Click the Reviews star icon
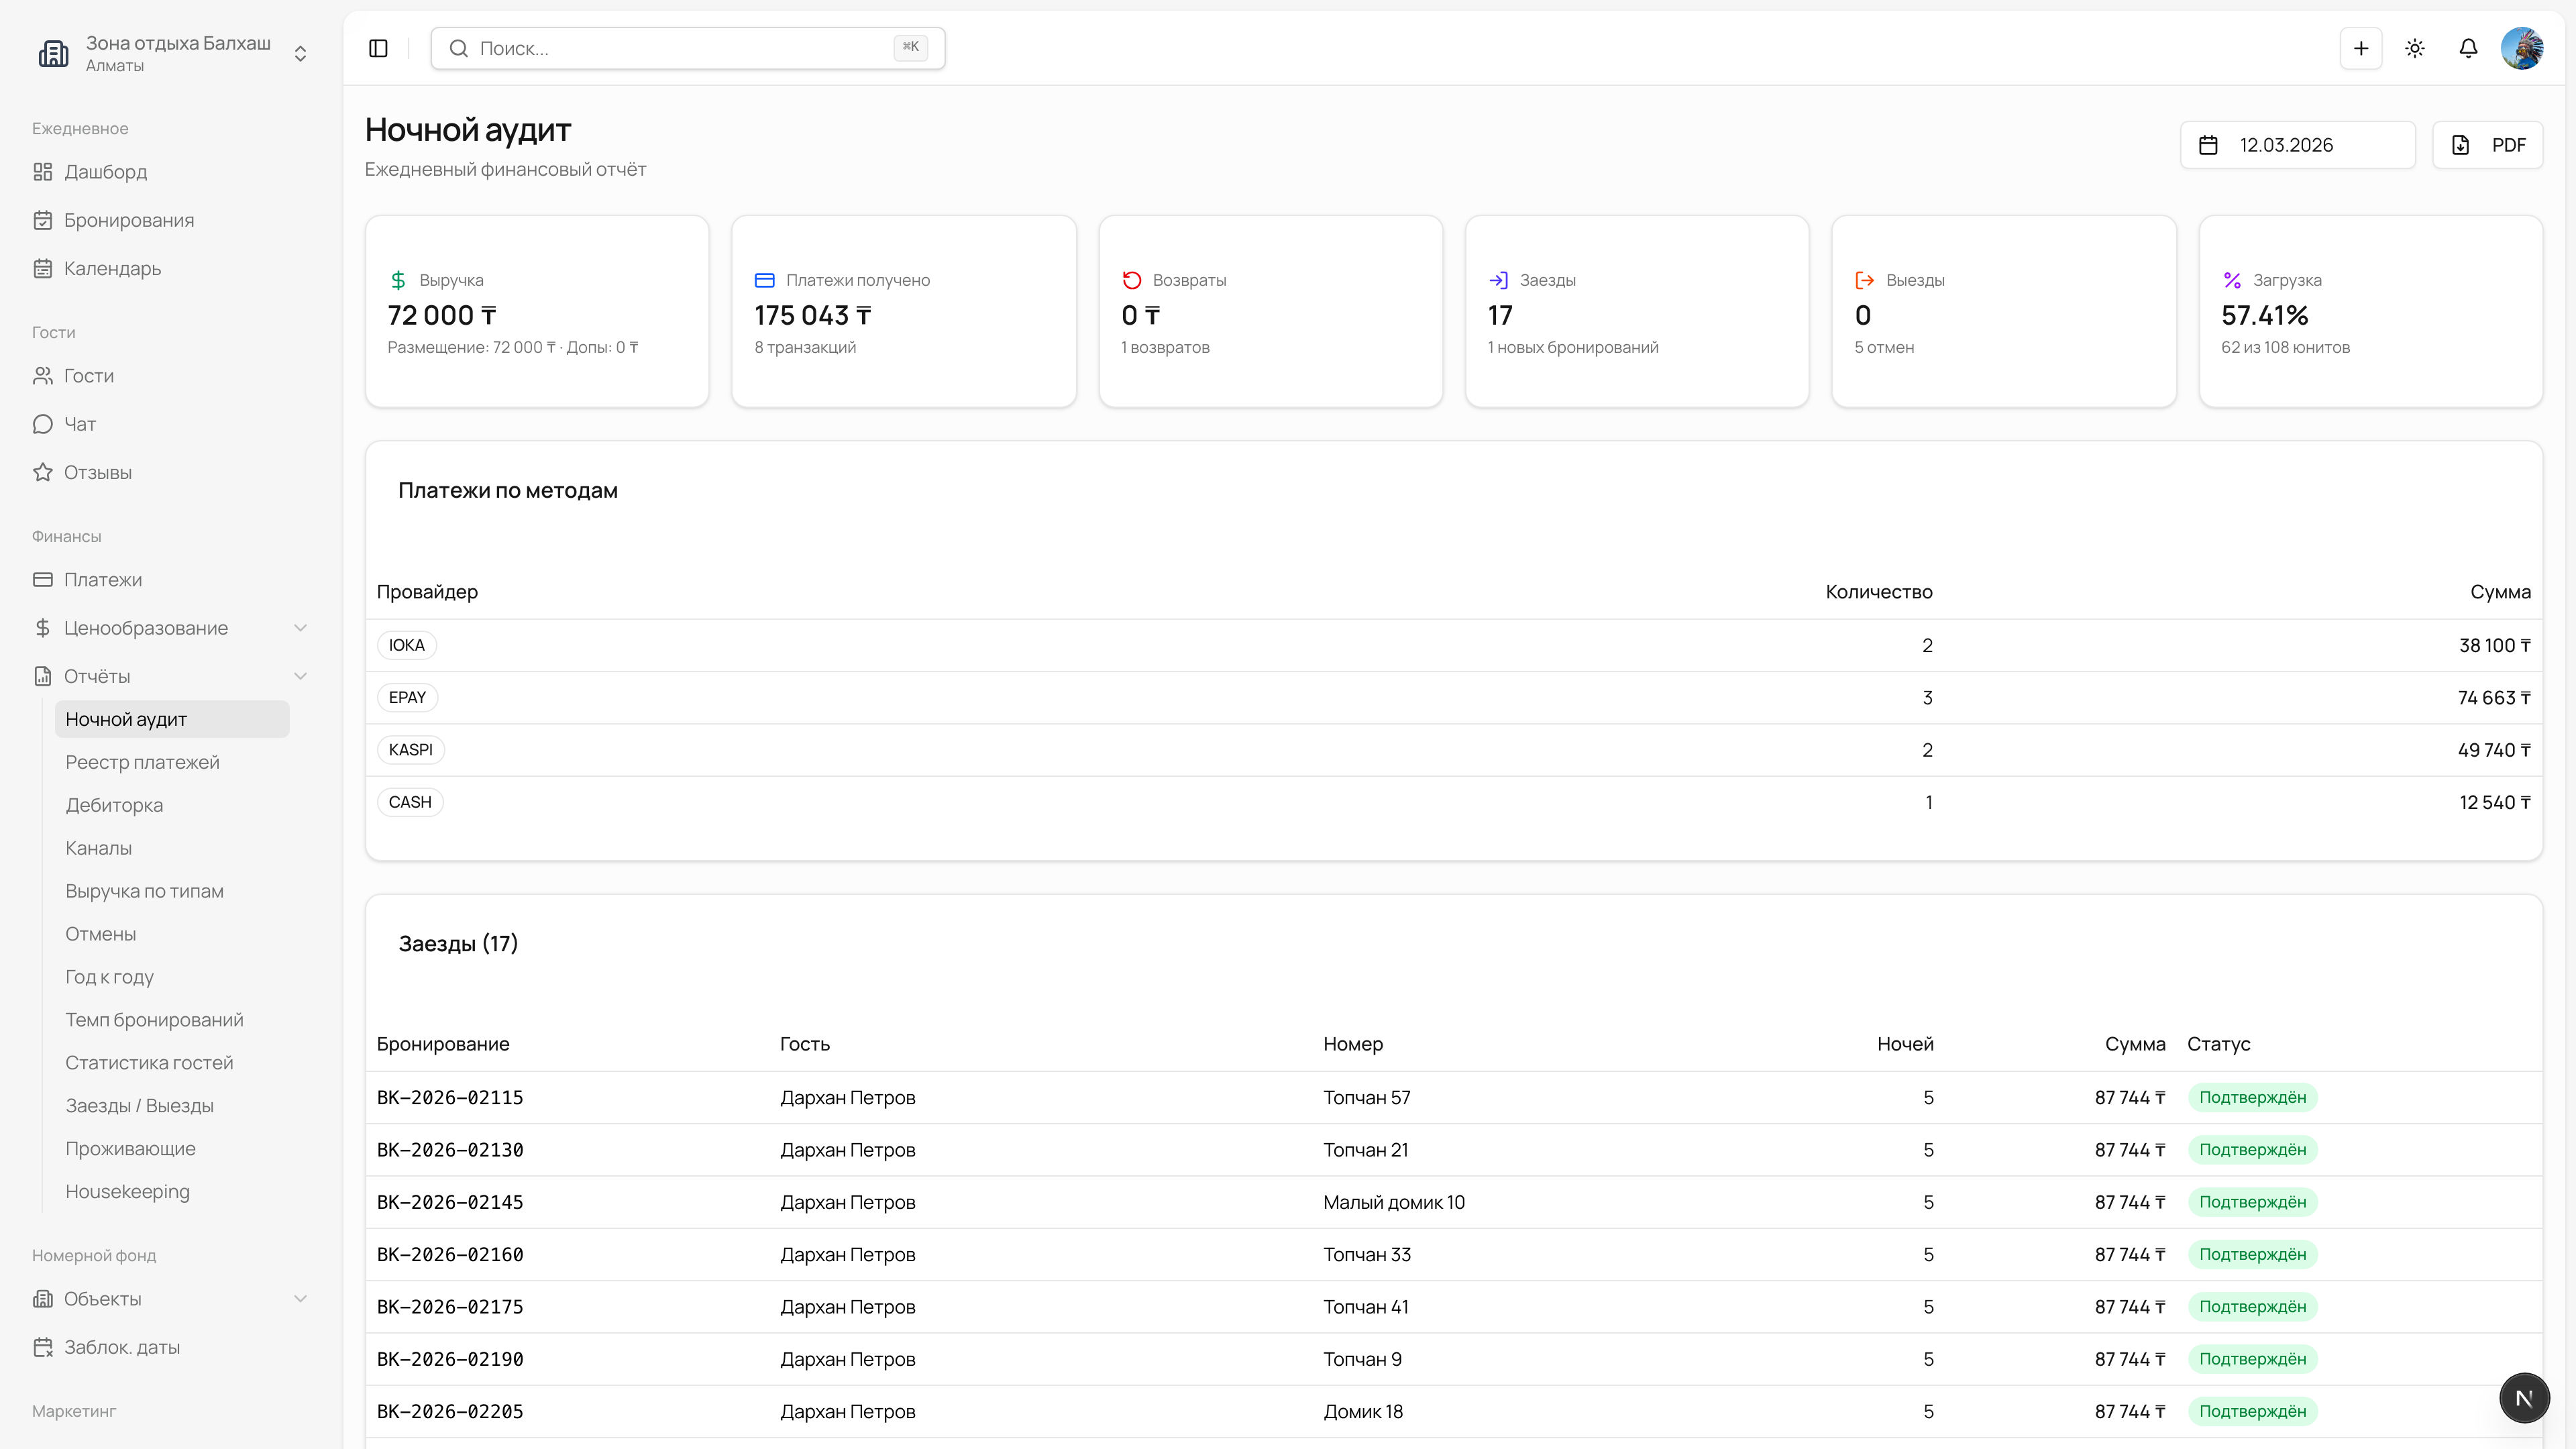2576x1449 pixels. pyautogui.click(x=42, y=472)
